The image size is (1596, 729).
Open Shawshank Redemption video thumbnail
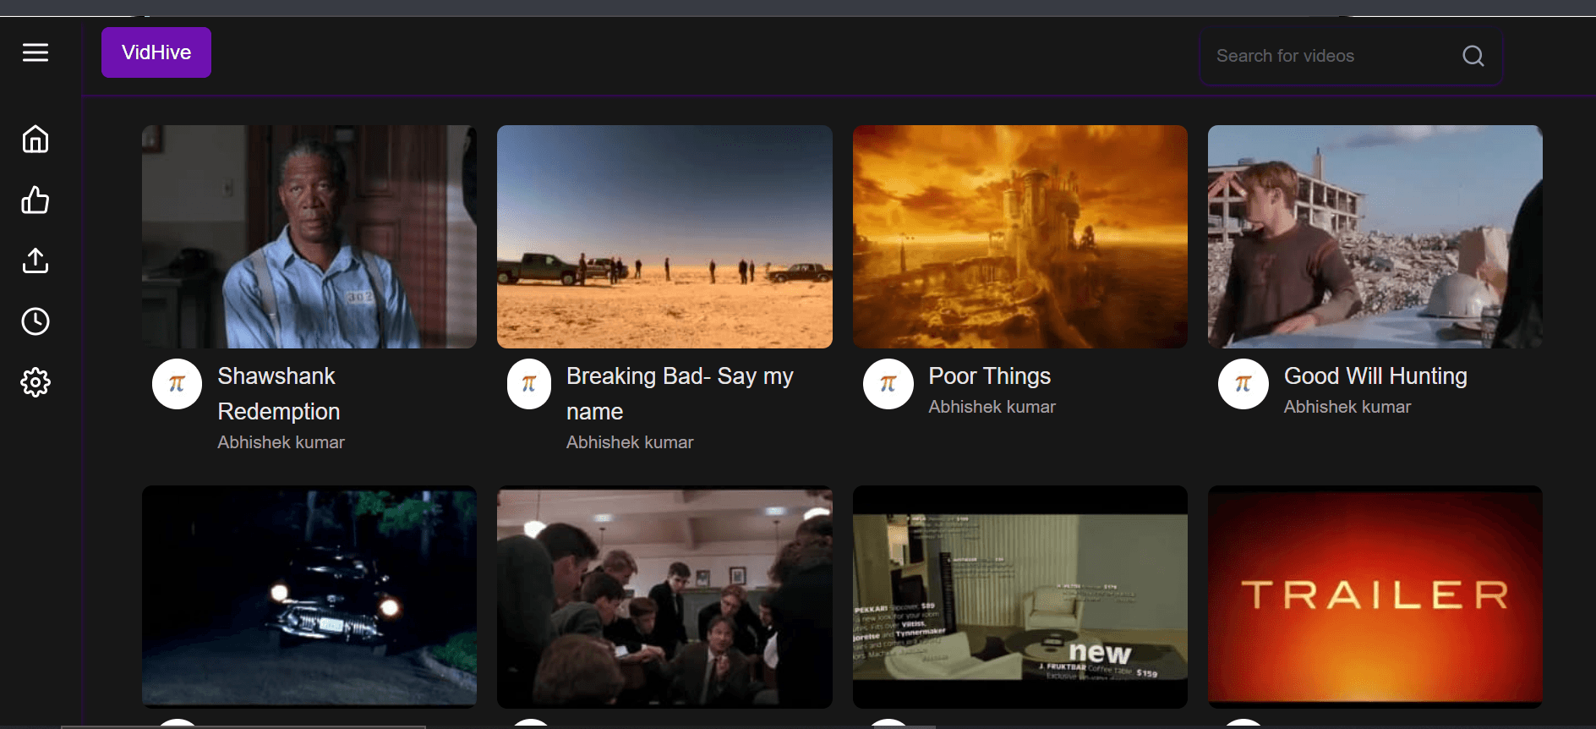click(x=309, y=237)
